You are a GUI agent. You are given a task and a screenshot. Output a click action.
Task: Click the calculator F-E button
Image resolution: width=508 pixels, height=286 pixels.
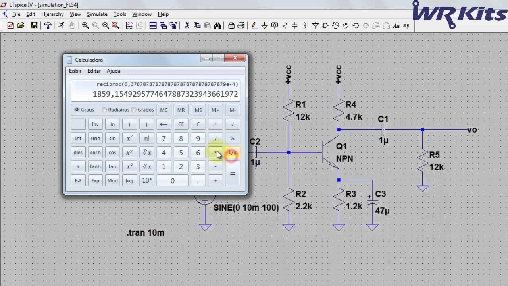(78, 181)
